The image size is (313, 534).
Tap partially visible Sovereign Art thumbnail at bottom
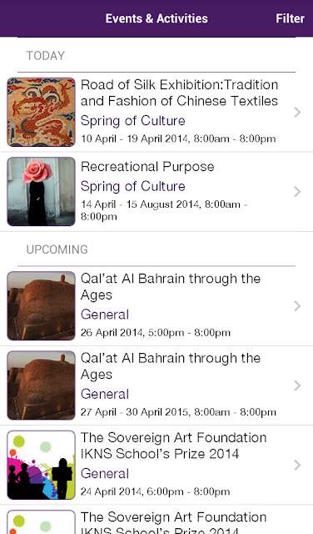pyautogui.click(x=41, y=521)
